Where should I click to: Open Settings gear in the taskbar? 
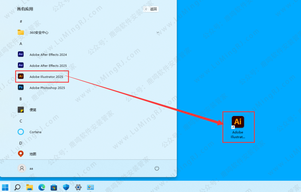pos(78,187)
